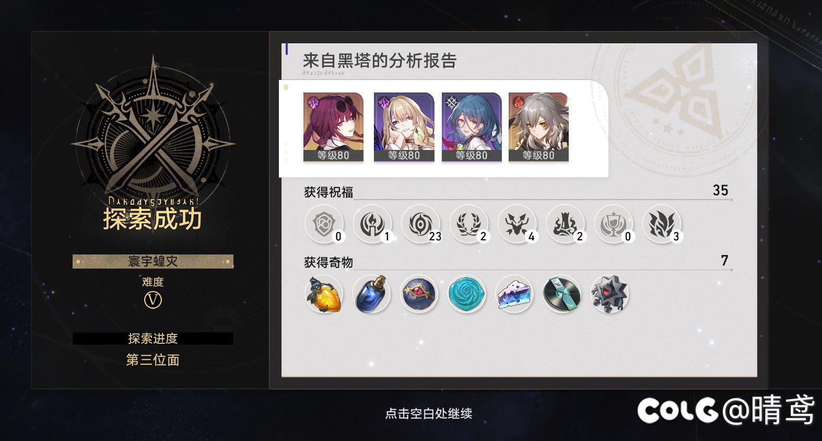
Task: Open the blessing path icon with count 23
Action: click(x=421, y=224)
